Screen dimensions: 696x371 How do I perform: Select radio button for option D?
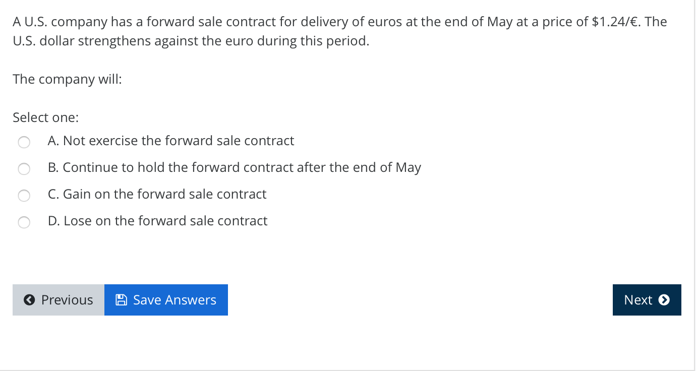click(24, 222)
